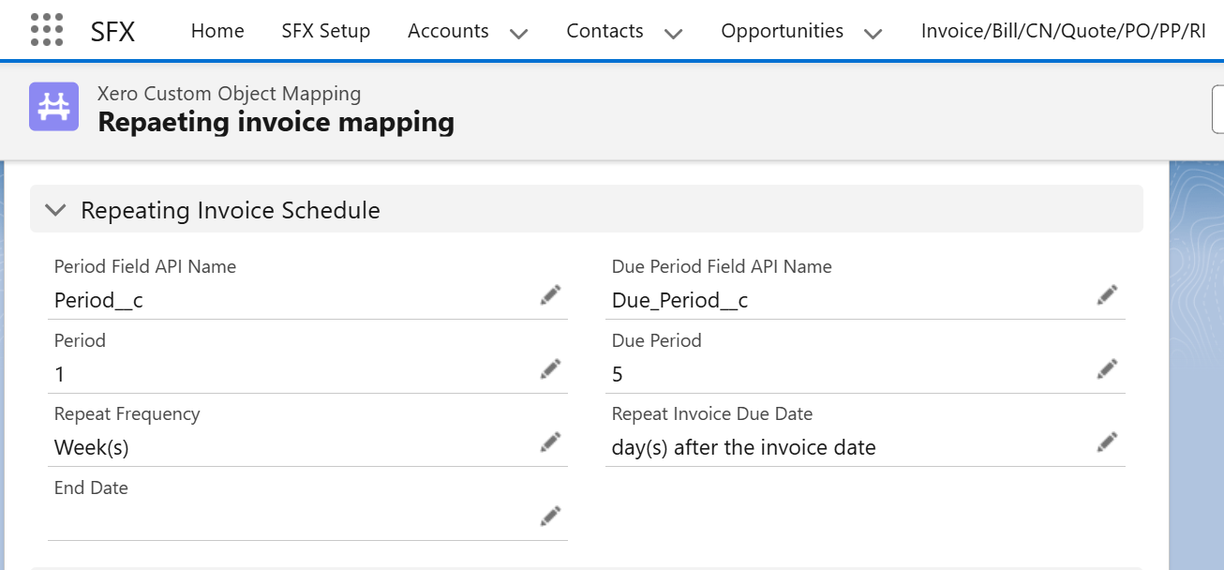The width and height of the screenshot is (1224, 570).
Task: Open the Opportunities dropdown chevron
Action: (x=873, y=34)
